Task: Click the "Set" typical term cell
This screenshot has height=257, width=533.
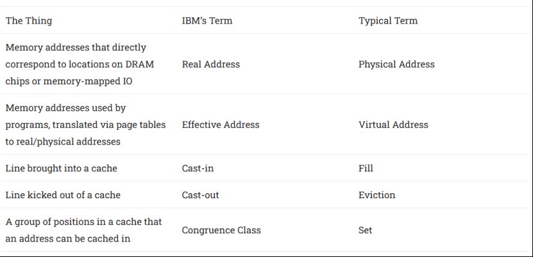Action: click(365, 230)
